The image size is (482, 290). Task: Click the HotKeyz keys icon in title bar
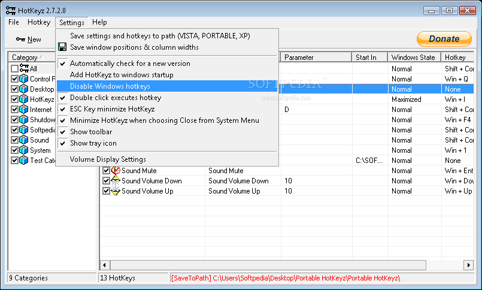[11, 10]
